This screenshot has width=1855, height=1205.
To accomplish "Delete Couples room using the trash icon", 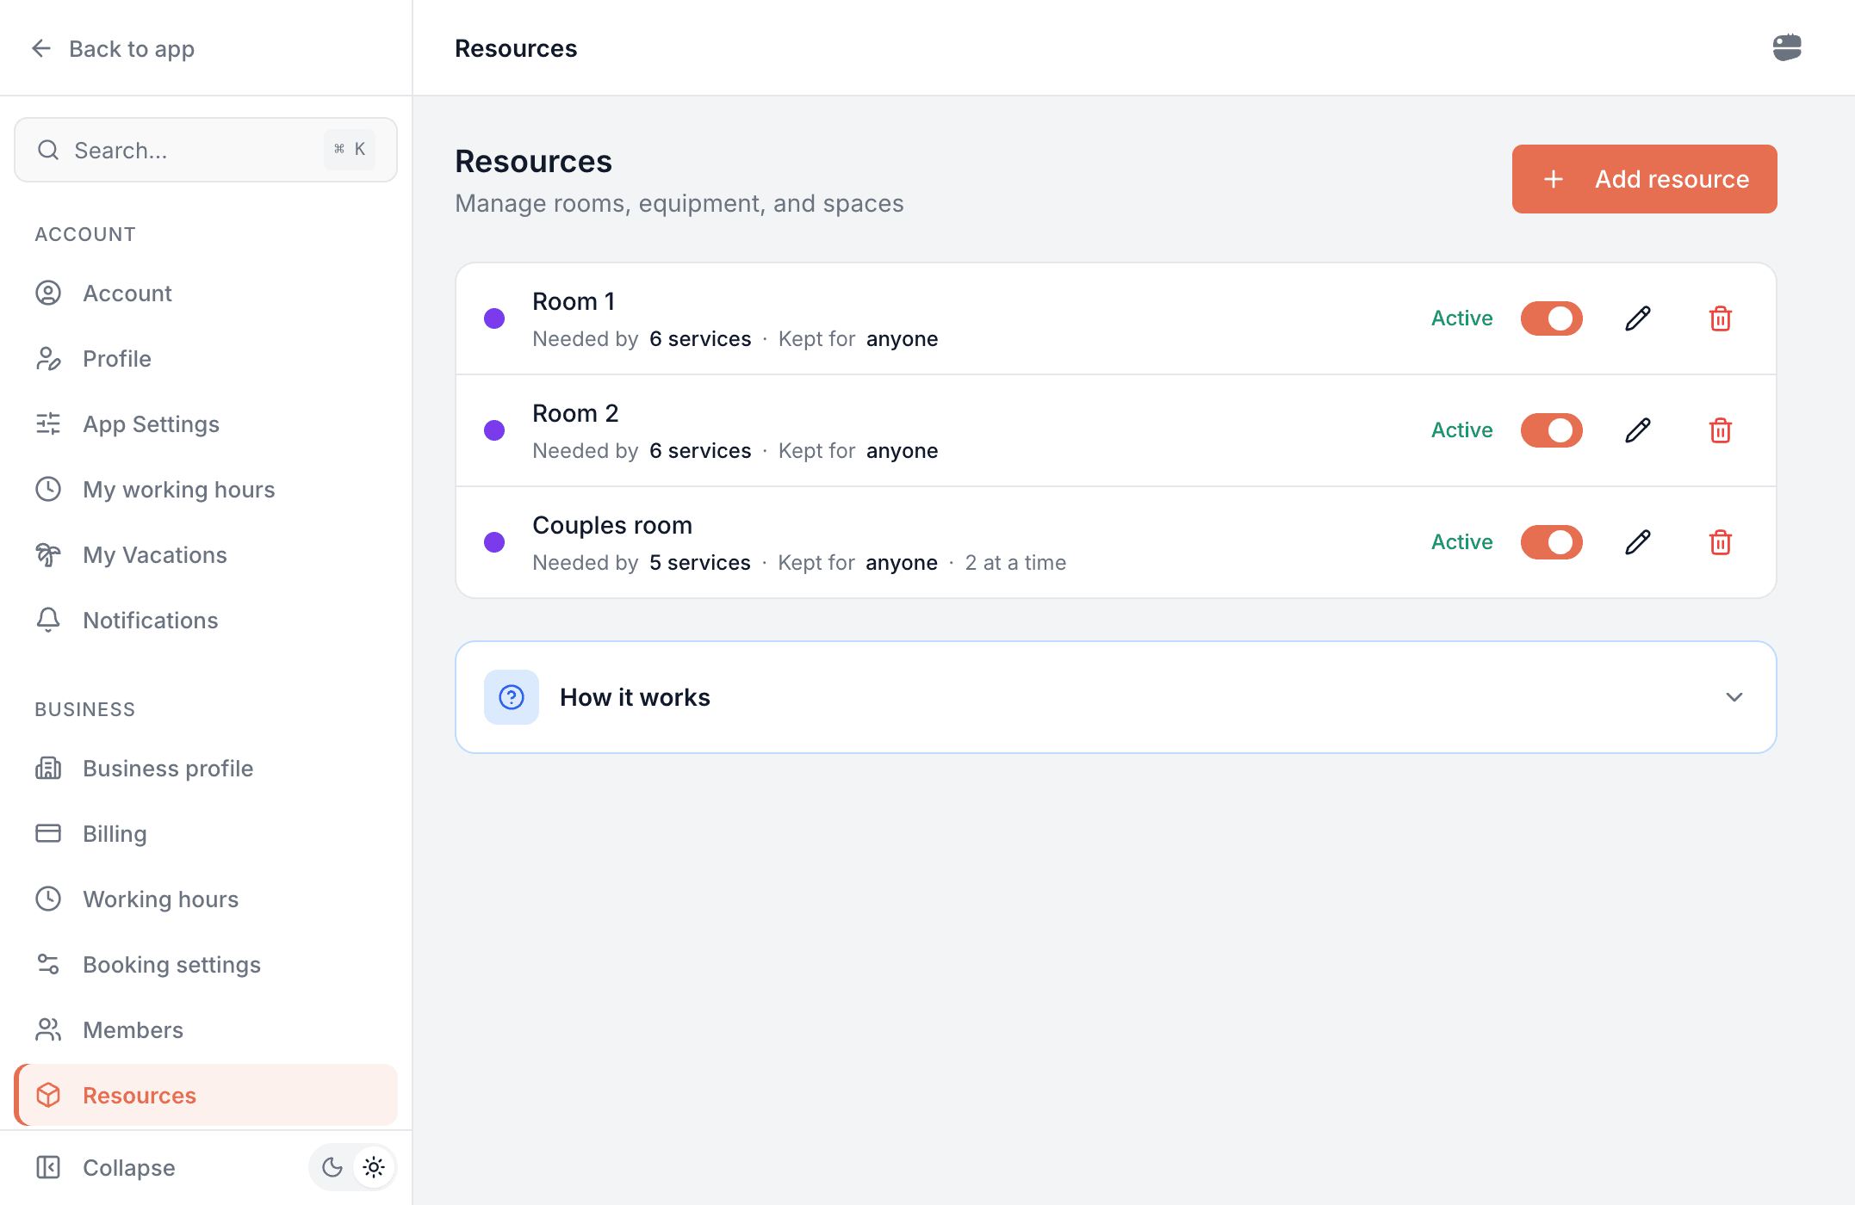I will tap(1720, 542).
